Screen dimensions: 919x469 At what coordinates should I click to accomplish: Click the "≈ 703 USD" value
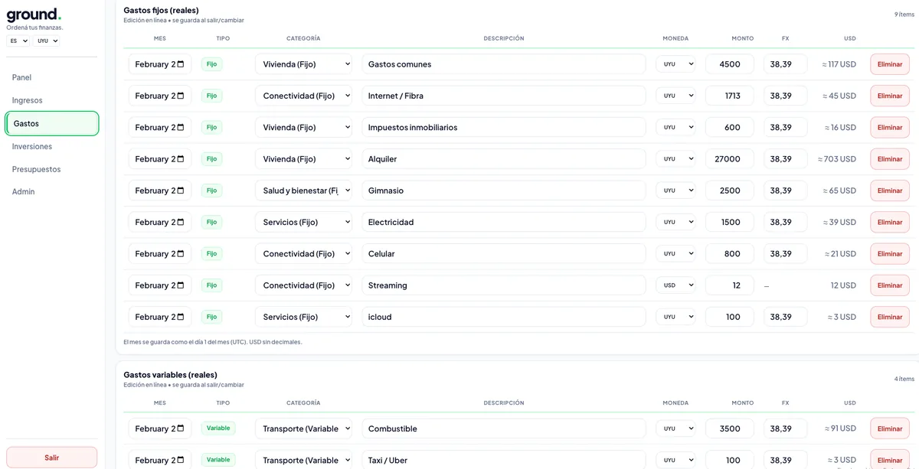837,159
